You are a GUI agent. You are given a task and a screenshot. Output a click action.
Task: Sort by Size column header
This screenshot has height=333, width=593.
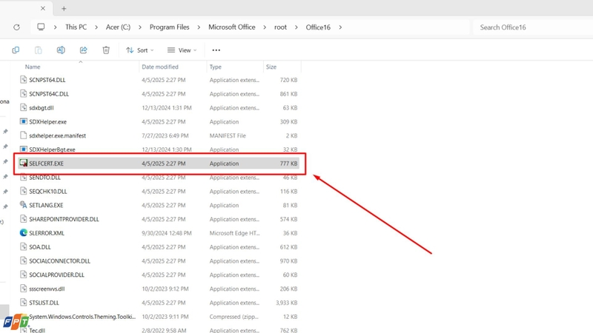pos(271,67)
